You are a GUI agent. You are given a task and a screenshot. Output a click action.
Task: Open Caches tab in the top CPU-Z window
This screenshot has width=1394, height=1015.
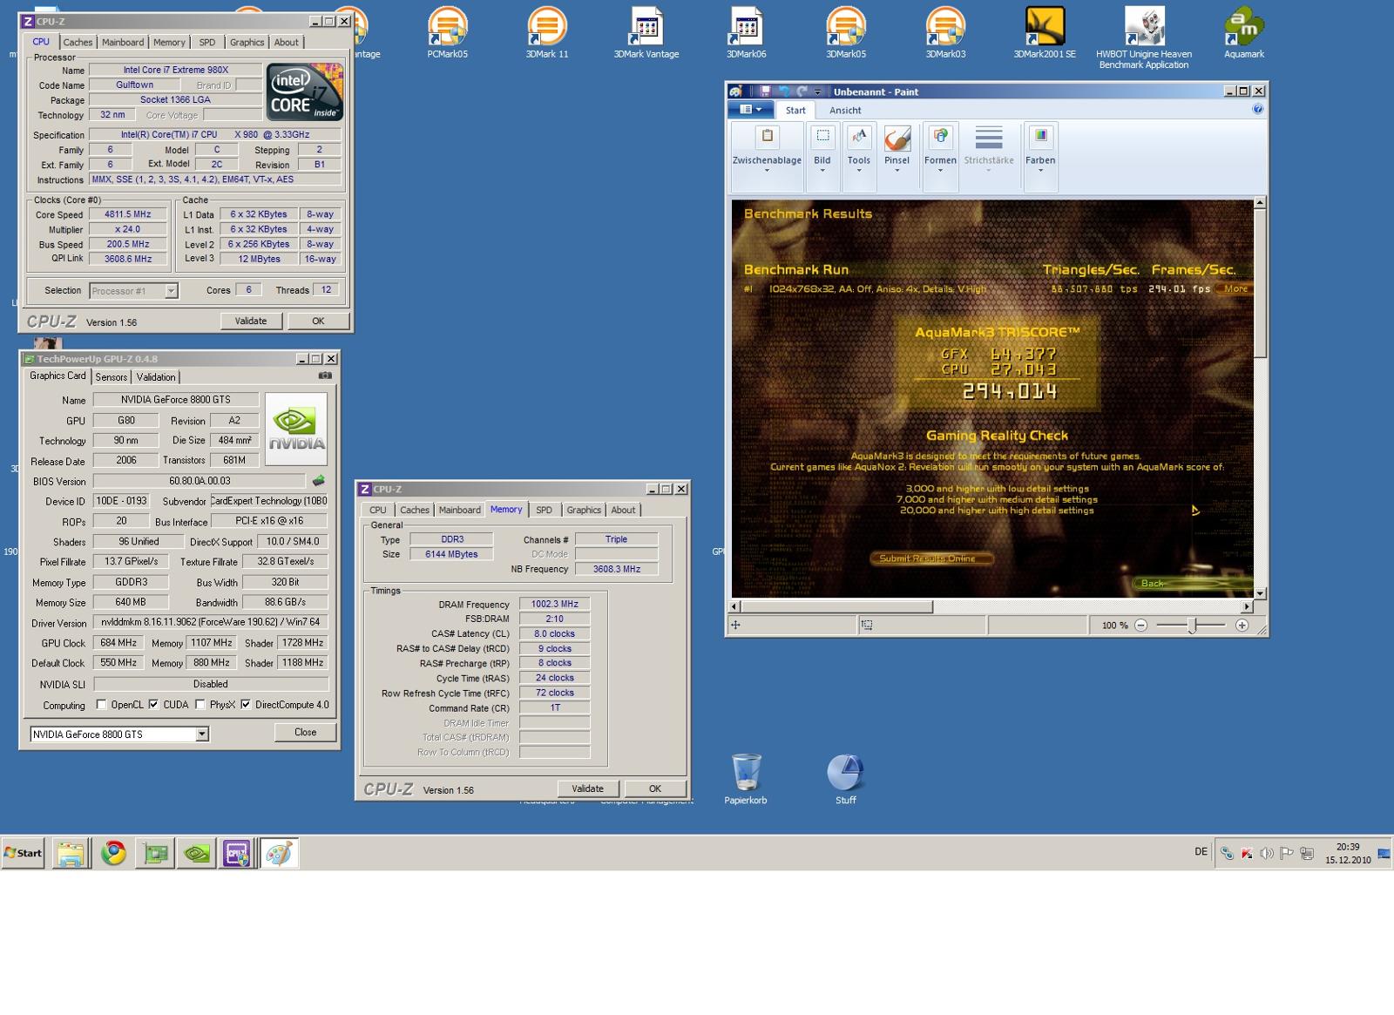78,42
